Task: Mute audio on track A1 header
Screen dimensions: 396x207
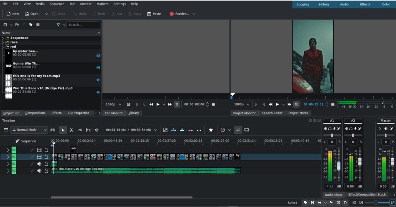Action: 39,164
